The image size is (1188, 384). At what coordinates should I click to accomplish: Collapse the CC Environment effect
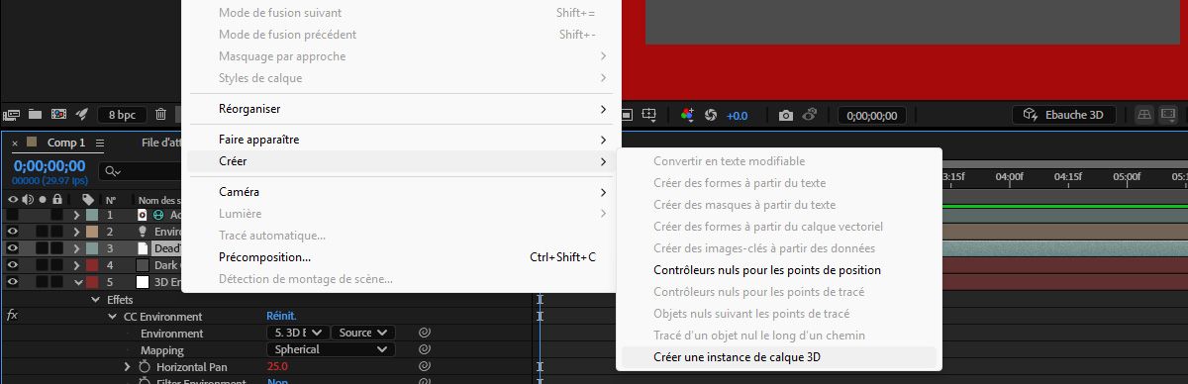click(112, 316)
